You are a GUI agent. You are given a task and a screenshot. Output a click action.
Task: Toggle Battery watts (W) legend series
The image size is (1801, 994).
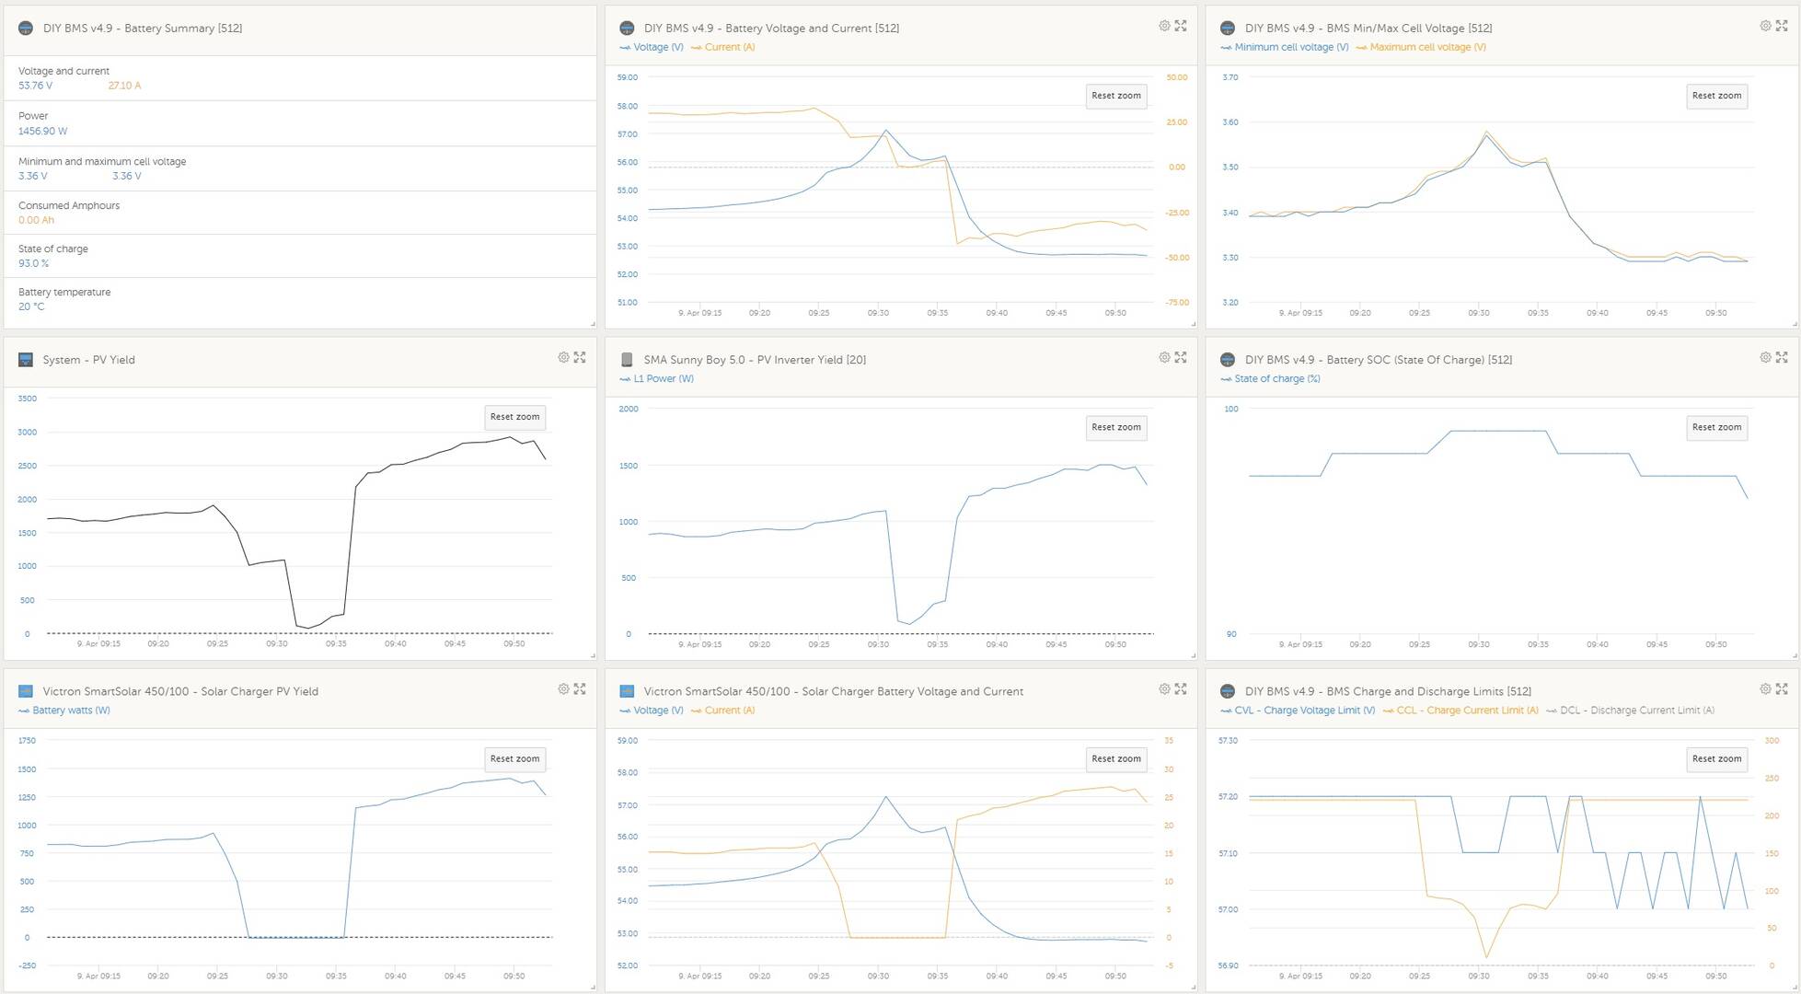tap(64, 711)
